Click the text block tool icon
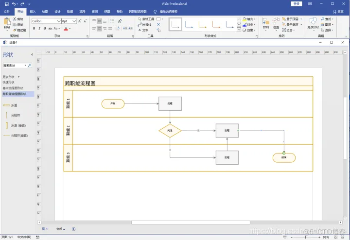Viewport: 350px width, 240px height. 158,30
